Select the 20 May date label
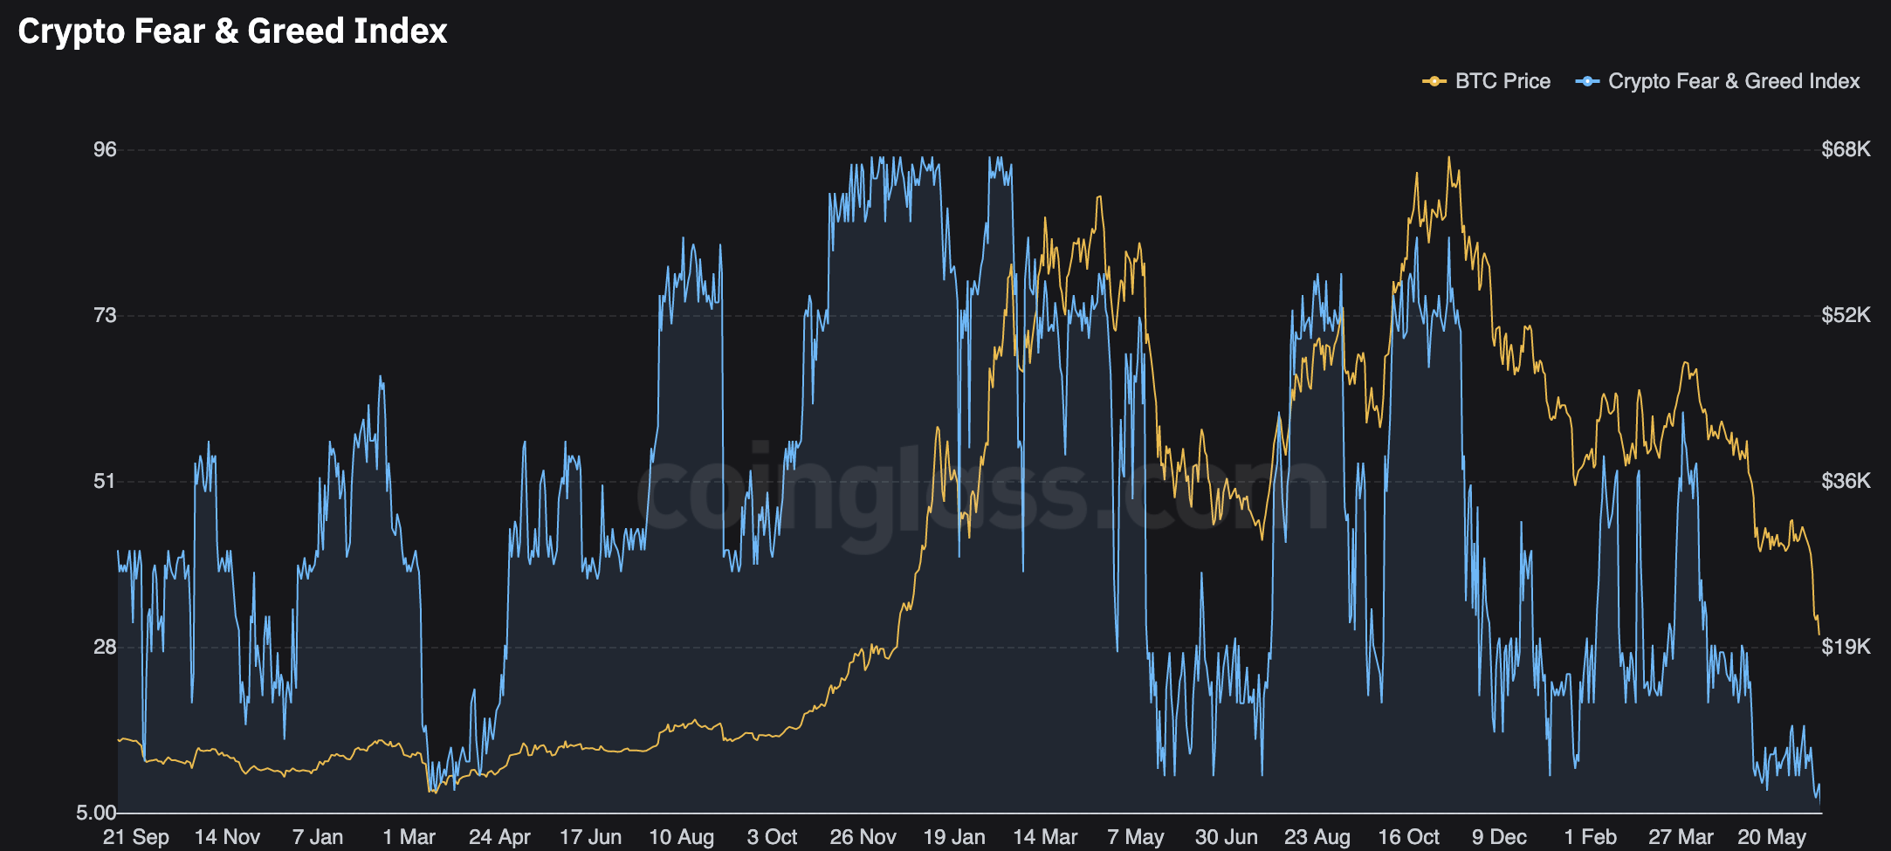 pyautogui.click(x=1771, y=836)
